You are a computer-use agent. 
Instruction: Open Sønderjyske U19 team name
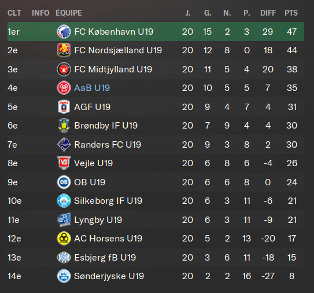point(109,276)
